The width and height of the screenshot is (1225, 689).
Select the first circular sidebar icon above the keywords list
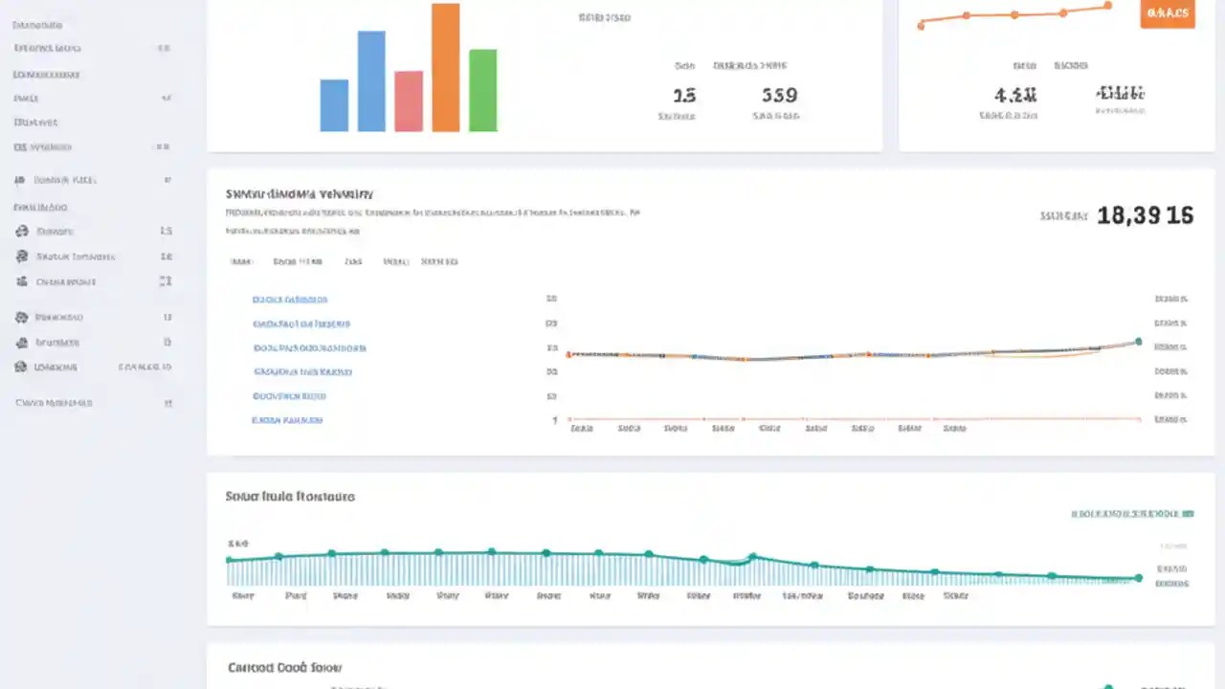22,231
